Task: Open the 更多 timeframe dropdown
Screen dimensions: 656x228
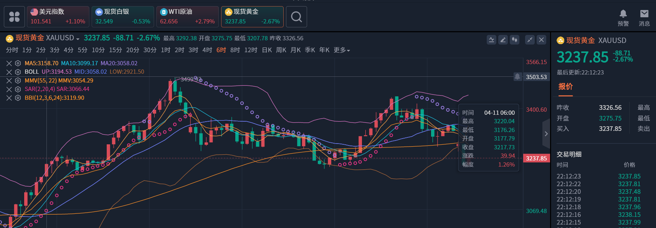Action: click(x=342, y=50)
